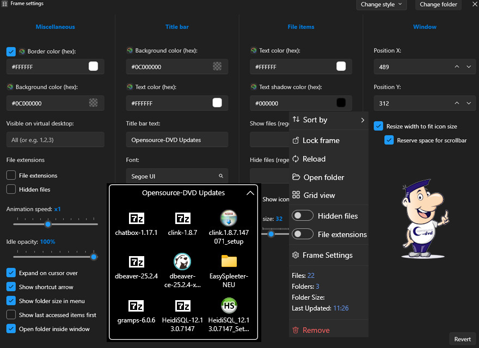Click the search icon in Font field

tap(221, 176)
